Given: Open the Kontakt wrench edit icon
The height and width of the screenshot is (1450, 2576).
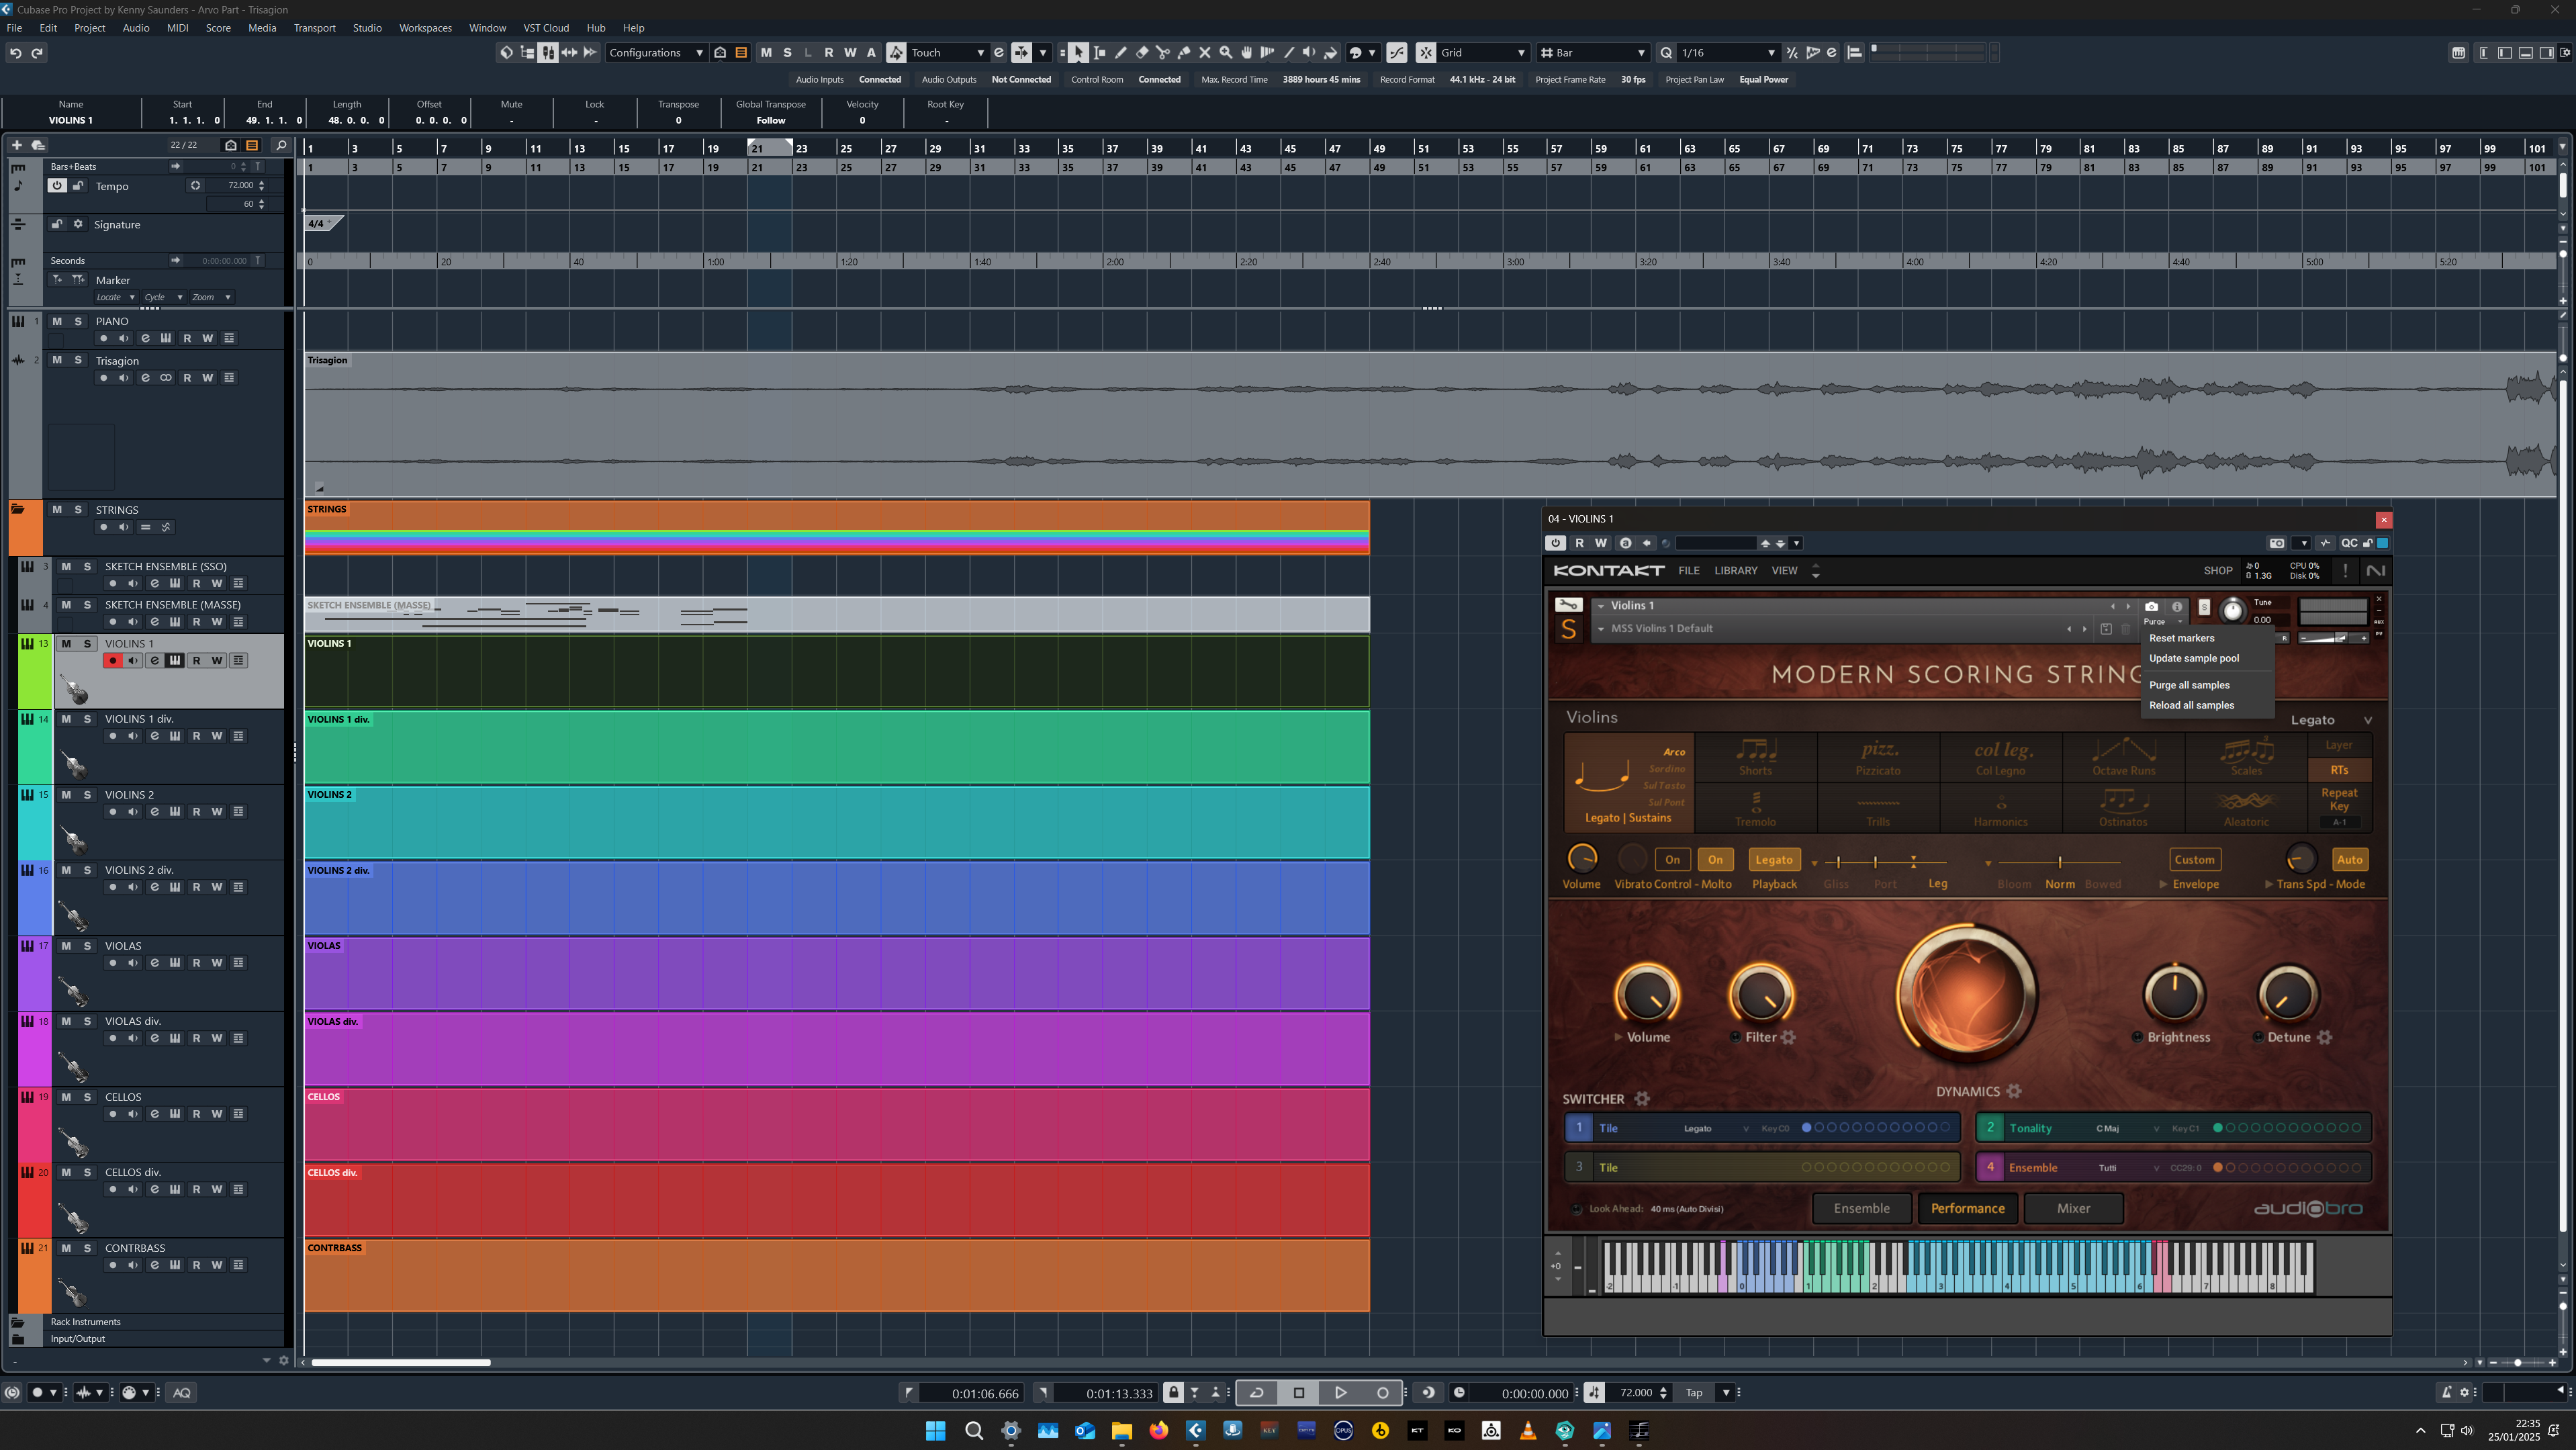Looking at the screenshot, I should click(x=1568, y=605).
